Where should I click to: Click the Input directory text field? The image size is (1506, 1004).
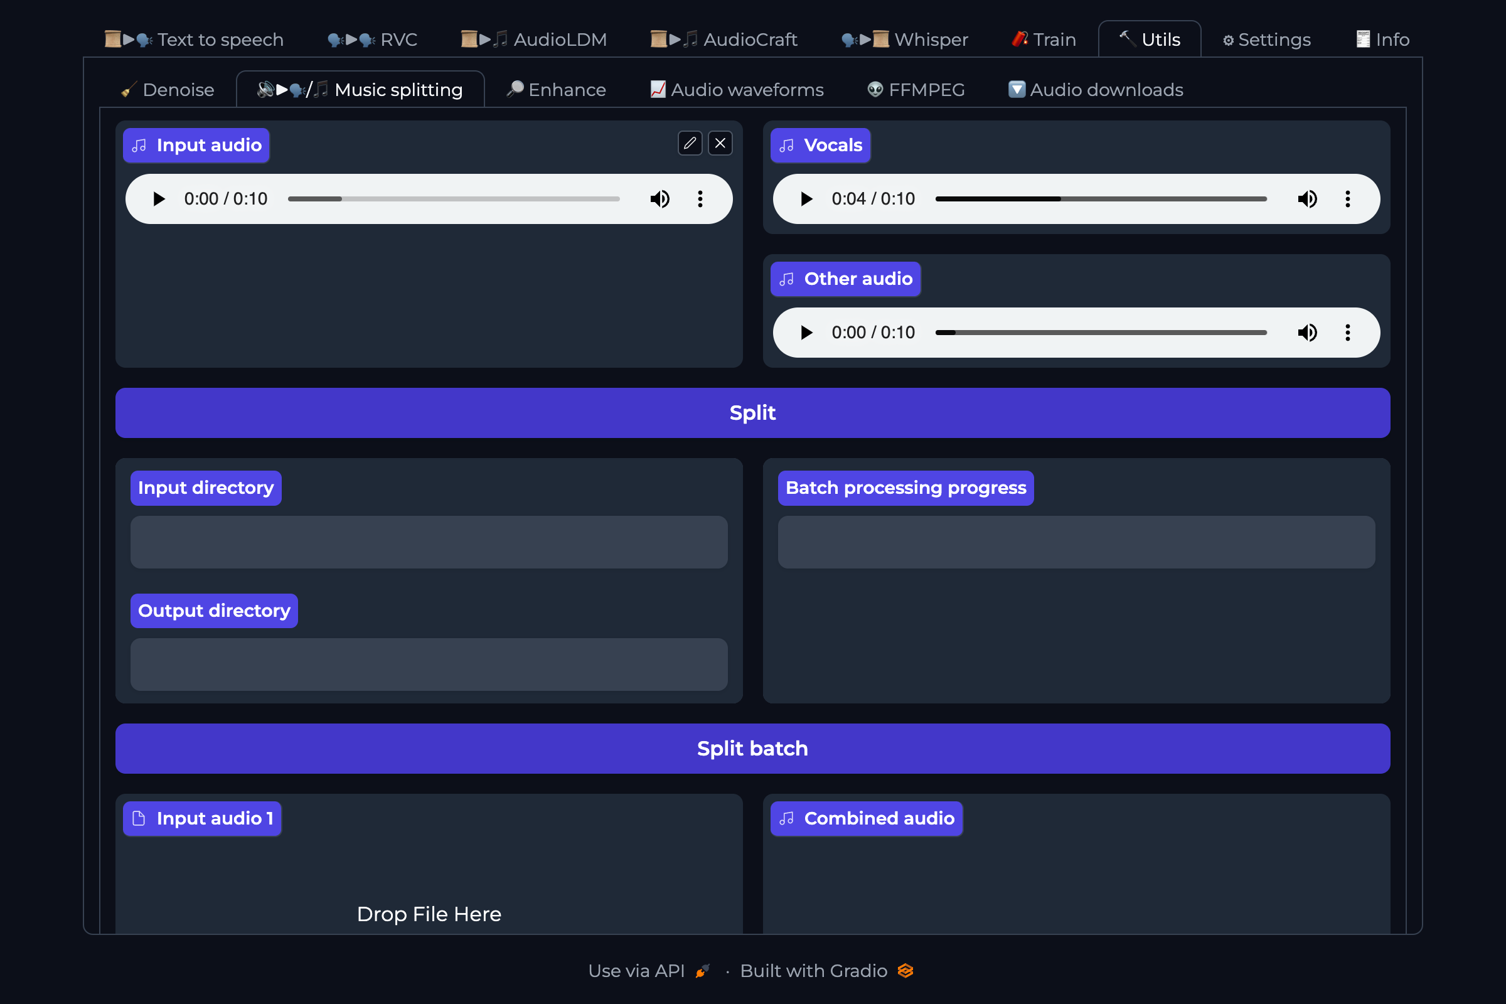click(x=429, y=542)
